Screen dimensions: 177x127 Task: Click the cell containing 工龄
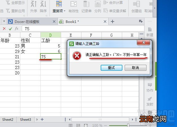coord(51,40)
